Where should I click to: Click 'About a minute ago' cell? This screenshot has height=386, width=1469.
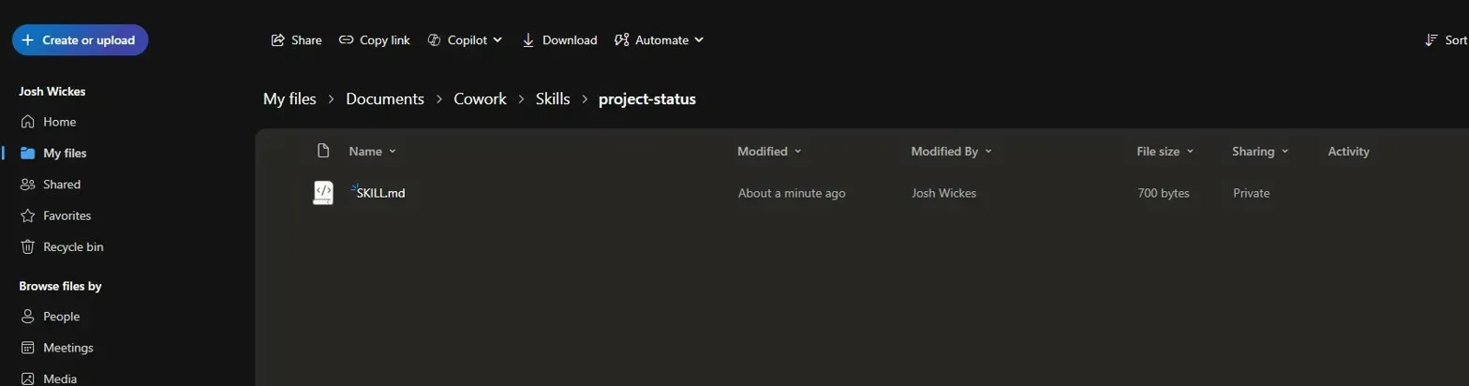point(792,193)
